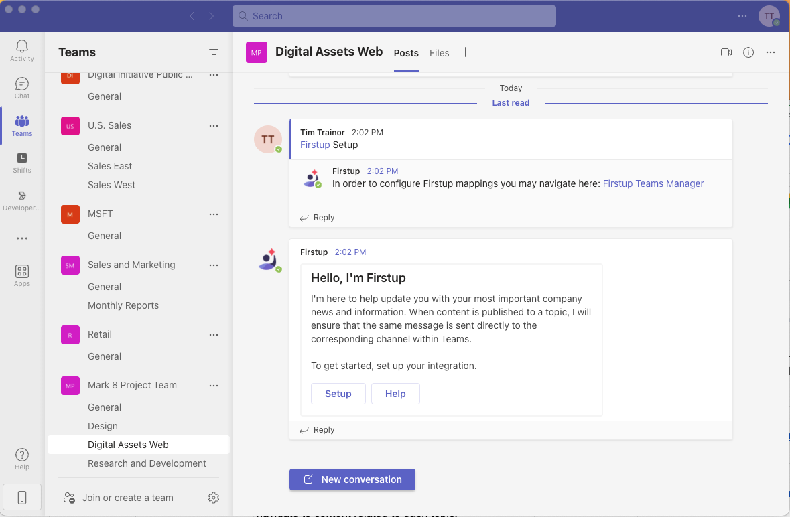The image size is (790, 517).
Task: Open the Apps store
Action: coord(21,275)
